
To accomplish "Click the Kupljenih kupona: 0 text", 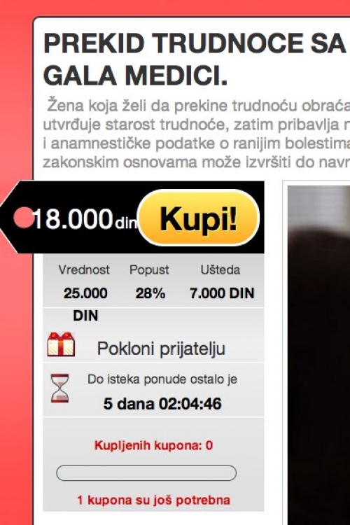I will pos(153,445).
